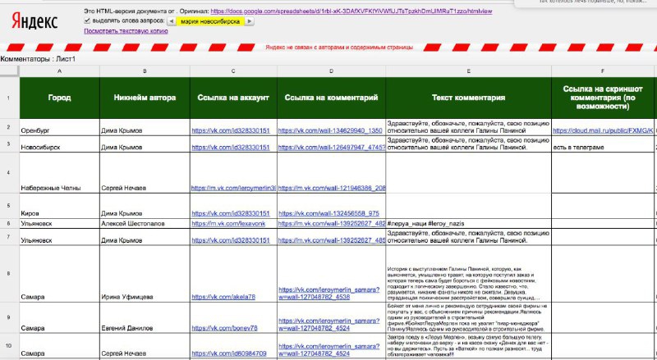Image resolution: width=657 pixels, height=360 pixels.
Task: Select column B header
Action: pos(145,71)
